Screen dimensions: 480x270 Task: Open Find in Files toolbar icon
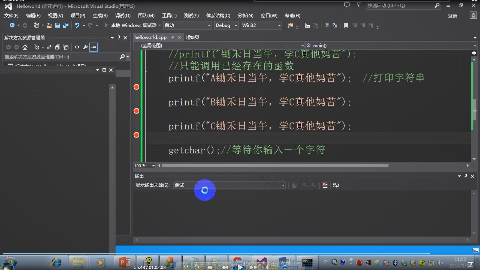pos(290,25)
